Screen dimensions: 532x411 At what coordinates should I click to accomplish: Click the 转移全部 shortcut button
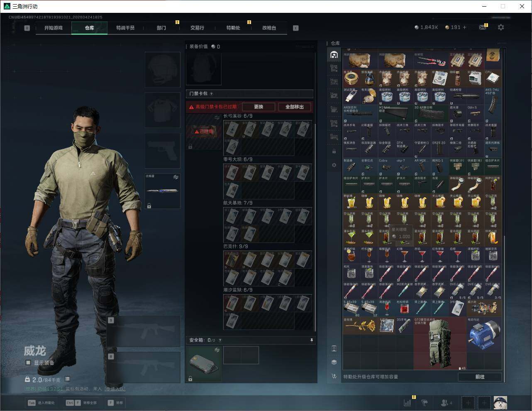81,403
